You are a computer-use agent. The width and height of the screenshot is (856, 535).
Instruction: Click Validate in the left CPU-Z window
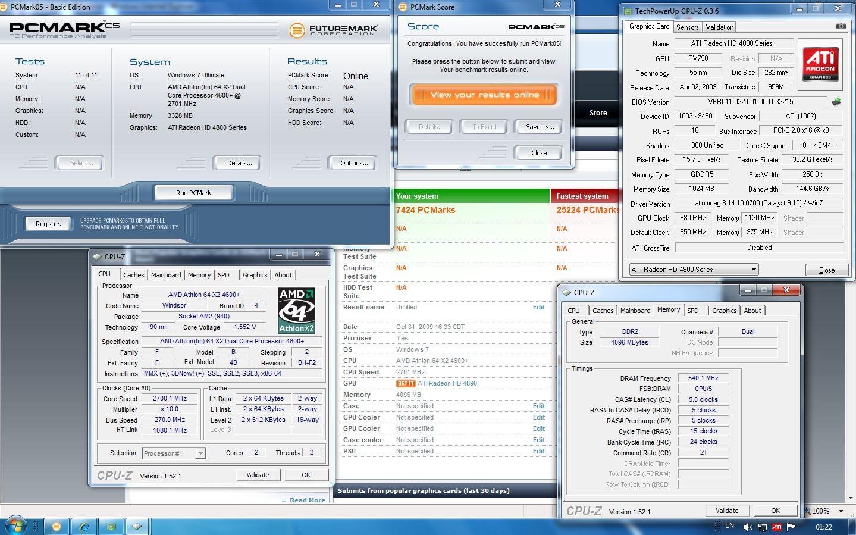(x=258, y=475)
